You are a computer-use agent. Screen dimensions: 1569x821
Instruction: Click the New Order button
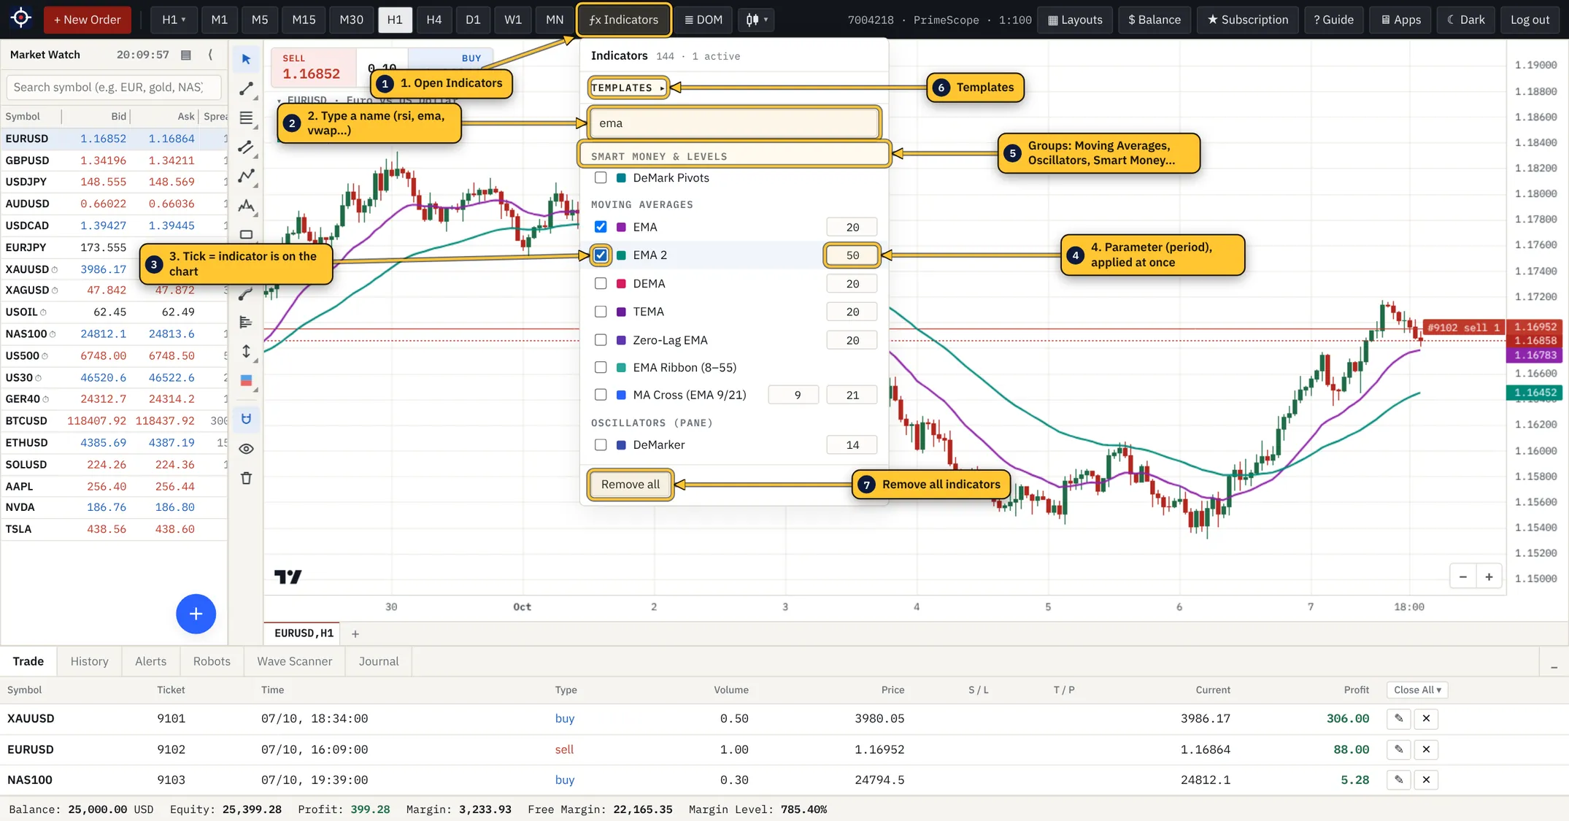88,20
